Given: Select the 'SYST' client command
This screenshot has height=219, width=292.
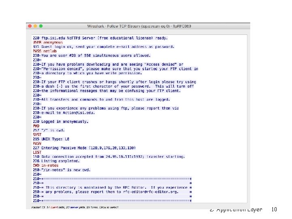Looking at the screenshot, I should click(37, 135).
